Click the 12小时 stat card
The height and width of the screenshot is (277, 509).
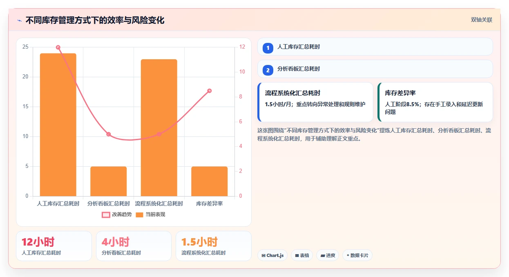tap(54, 246)
